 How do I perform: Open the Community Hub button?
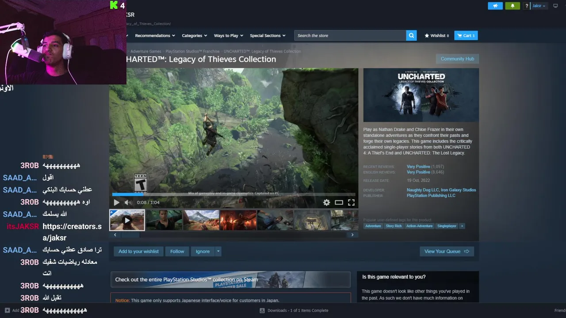457,59
